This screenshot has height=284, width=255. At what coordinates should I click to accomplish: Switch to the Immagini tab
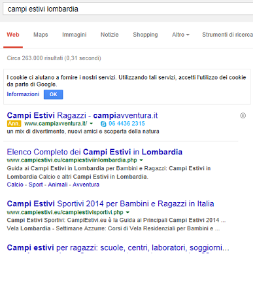(x=75, y=35)
